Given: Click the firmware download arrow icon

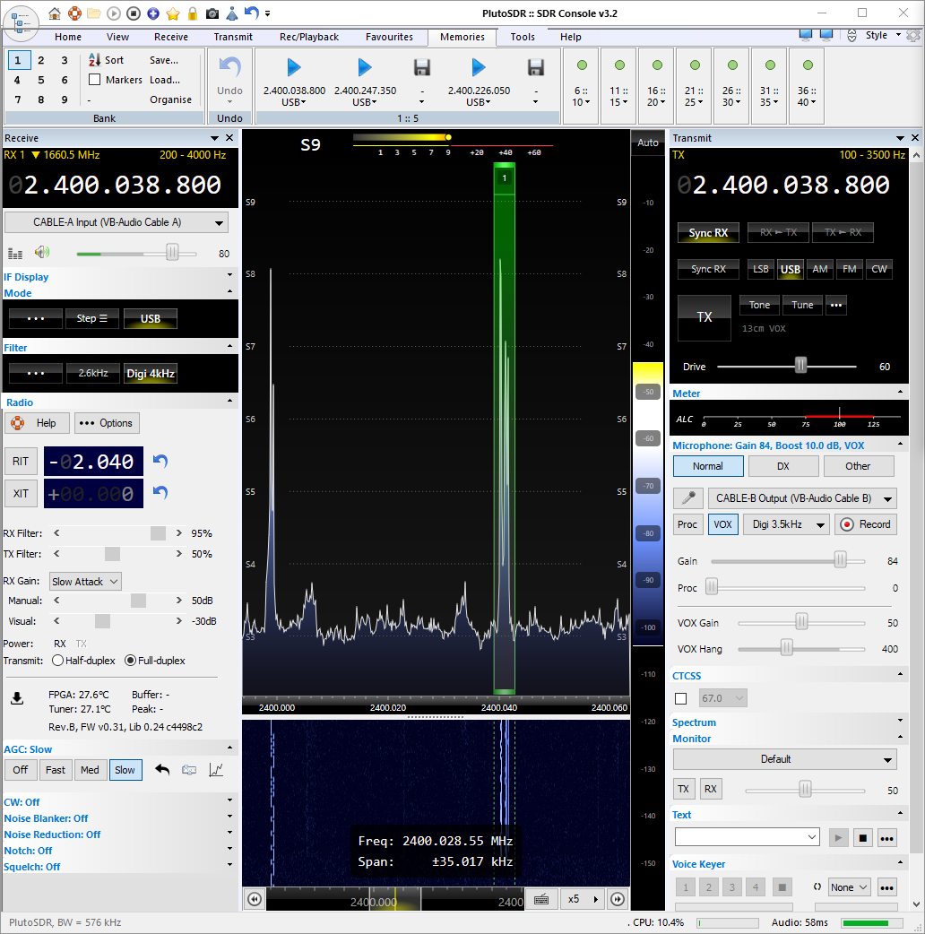Looking at the screenshot, I should click(17, 699).
